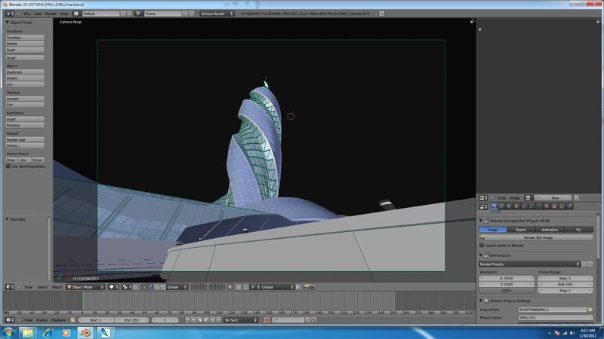Open Windows Media Player from the taskbar
The width and height of the screenshot is (604, 339).
pyautogui.click(x=66, y=332)
